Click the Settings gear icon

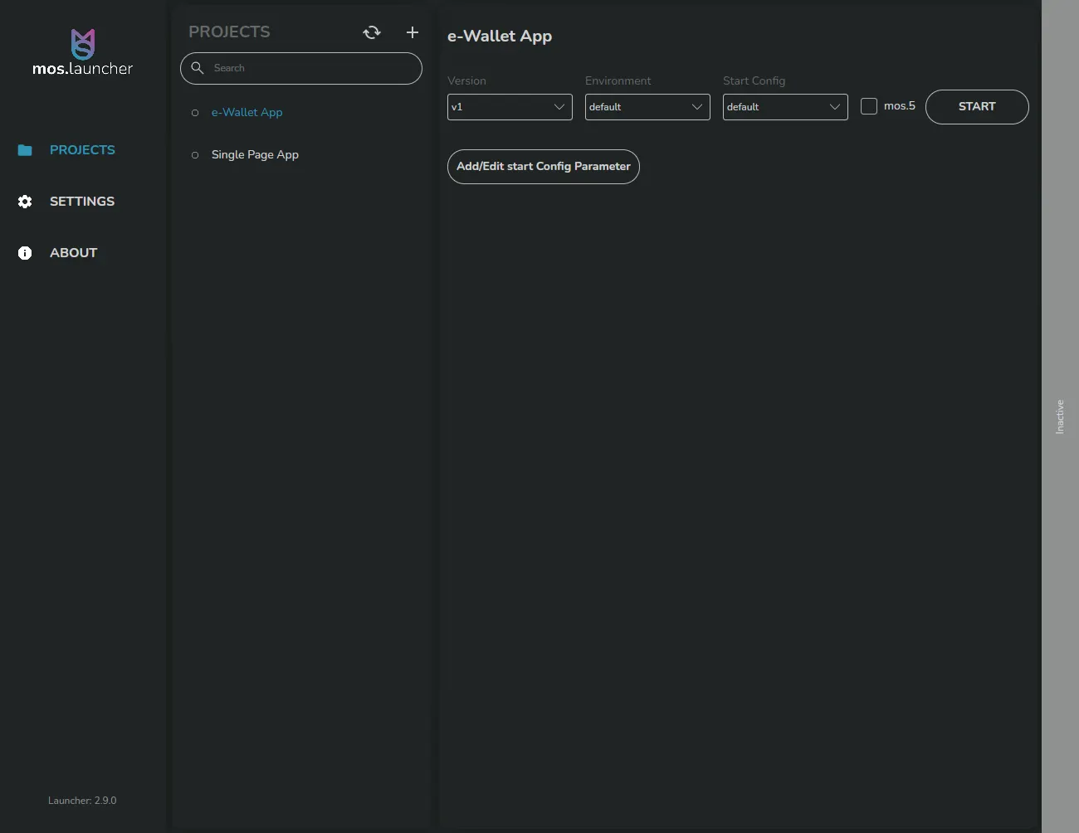click(25, 202)
